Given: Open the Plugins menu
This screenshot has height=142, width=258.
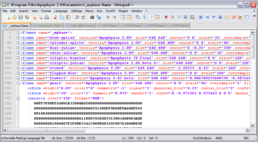Looking at the screenshot, I should tap(123, 11).
